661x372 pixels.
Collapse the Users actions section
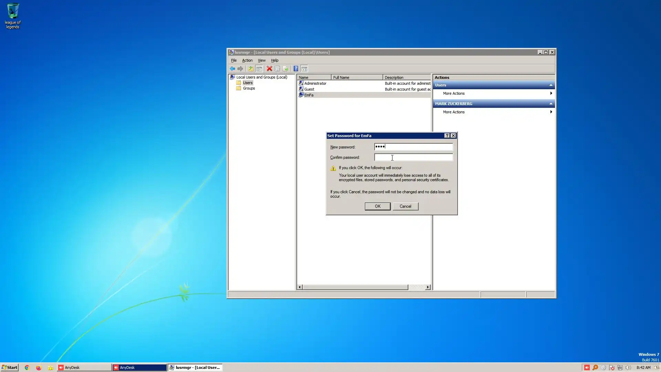551,85
